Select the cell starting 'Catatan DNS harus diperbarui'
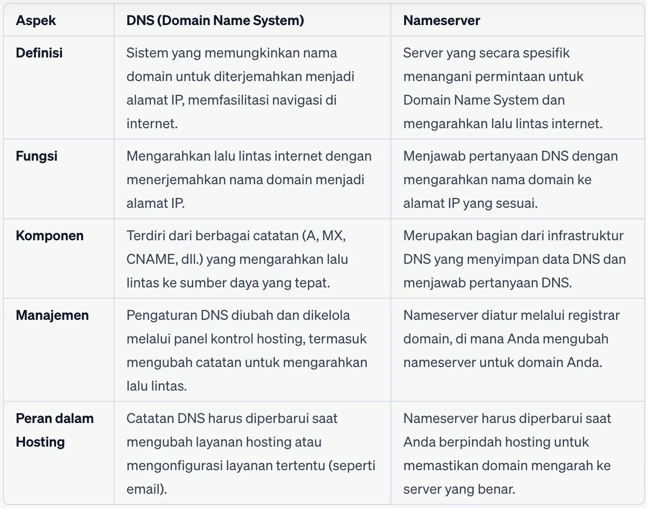The width and height of the screenshot is (647, 508). 250,453
